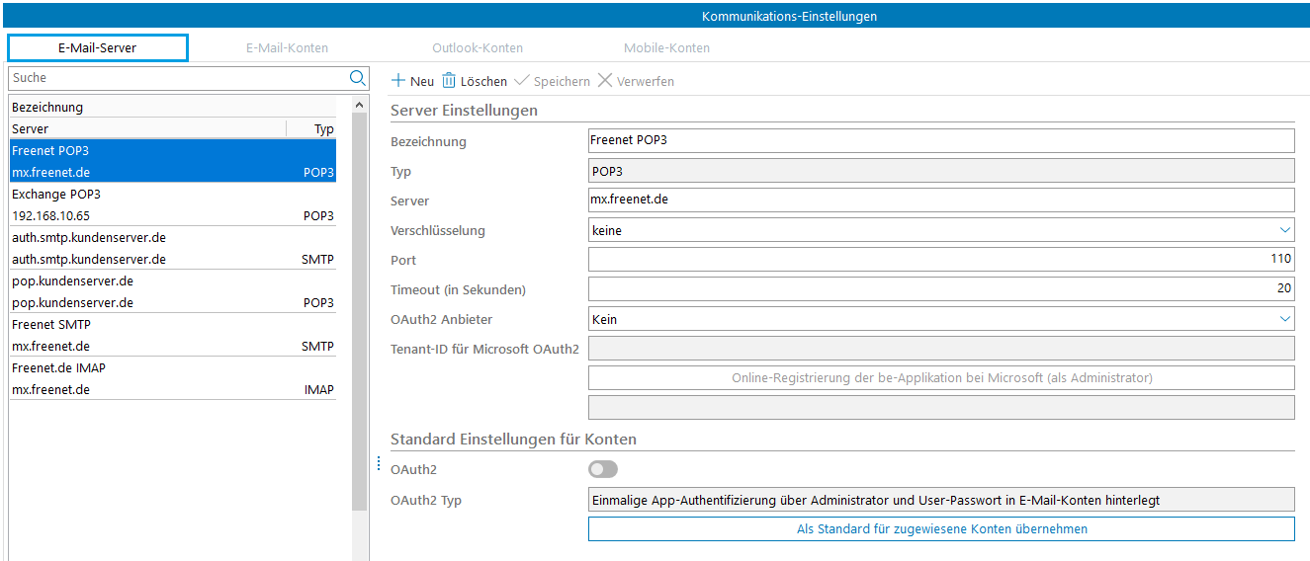Click the Port input field
Screen dimensions: 1310x561
pos(939,259)
